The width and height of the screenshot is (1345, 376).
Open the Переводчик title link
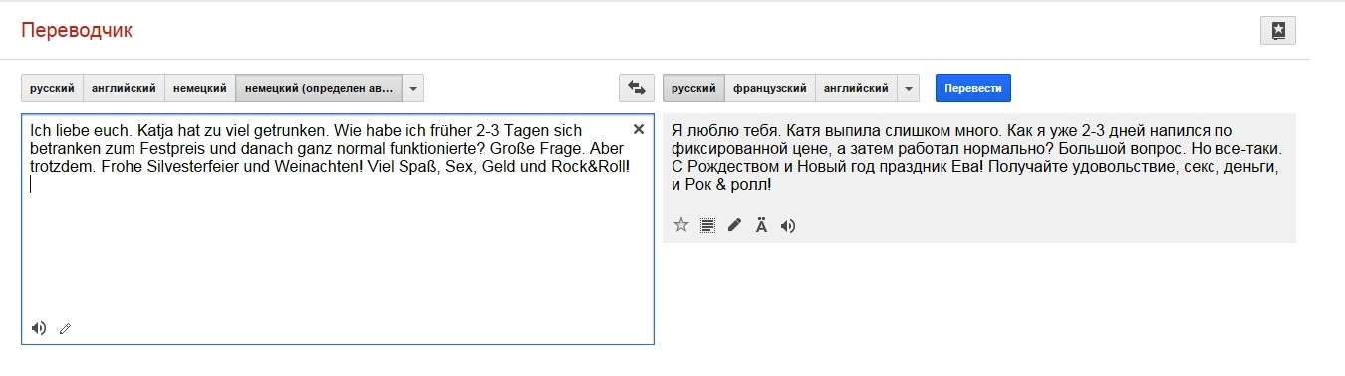[x=77, y=30]
